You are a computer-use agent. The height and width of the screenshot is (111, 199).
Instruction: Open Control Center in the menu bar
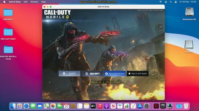tap(176, 2)
